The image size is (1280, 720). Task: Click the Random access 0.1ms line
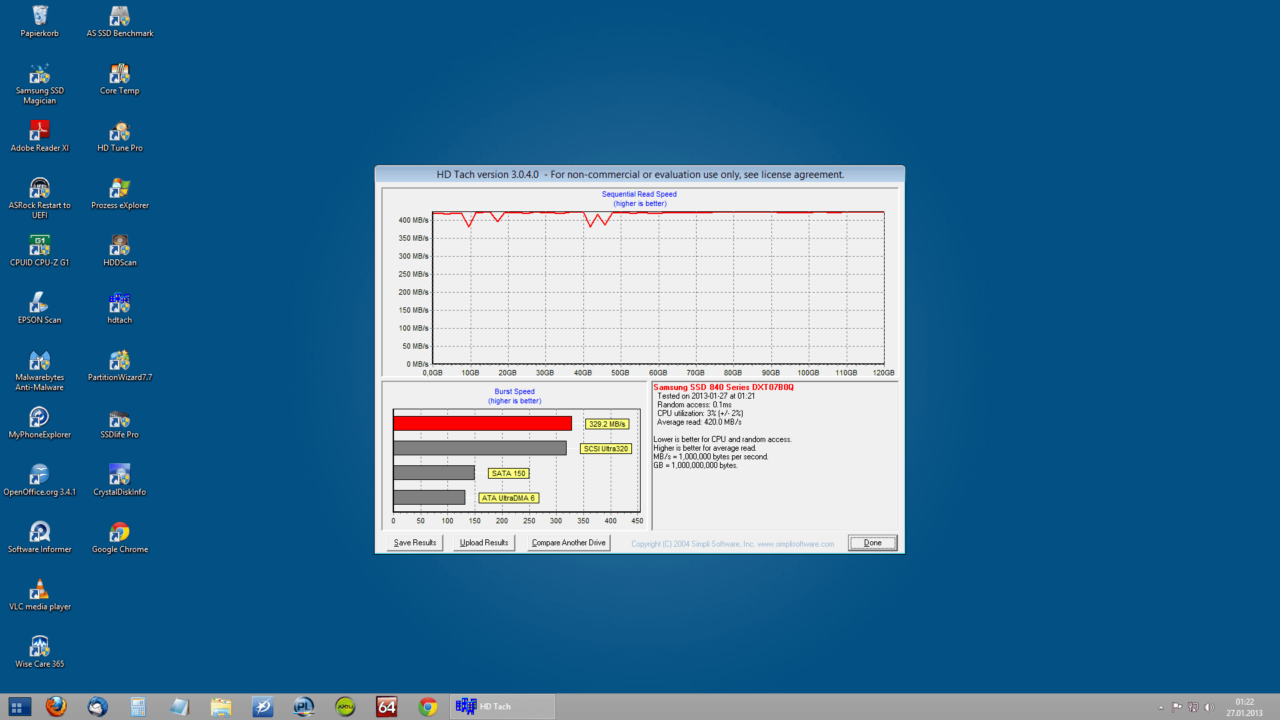click(694, 405)
